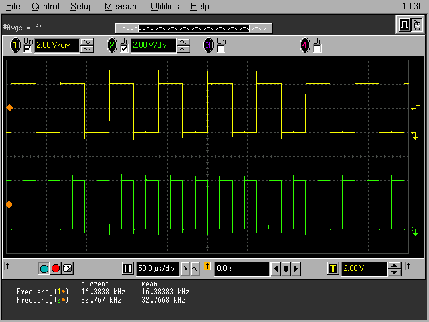The width and height of the screenshot is (429, 322).
Task: Click the channel 2 number button
Action: click(112, 46)
